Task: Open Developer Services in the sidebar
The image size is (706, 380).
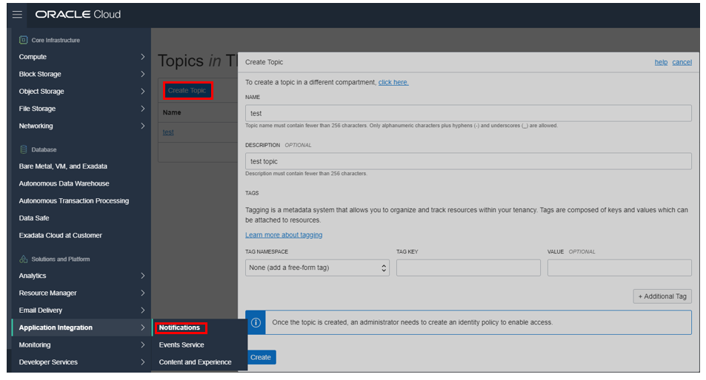Action: pyautogui.click(x=48, y=362)
